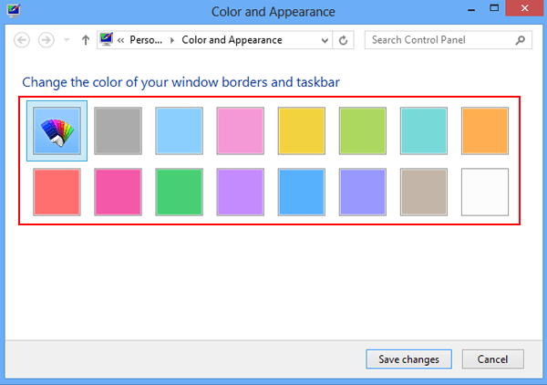The height and width of the screenshot is (385, 547).
Task: Go up one level with the Up arrow
Action: tap(86, 40)
